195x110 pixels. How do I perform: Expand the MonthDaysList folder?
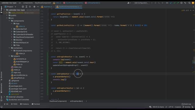click(x=12, y=42)
